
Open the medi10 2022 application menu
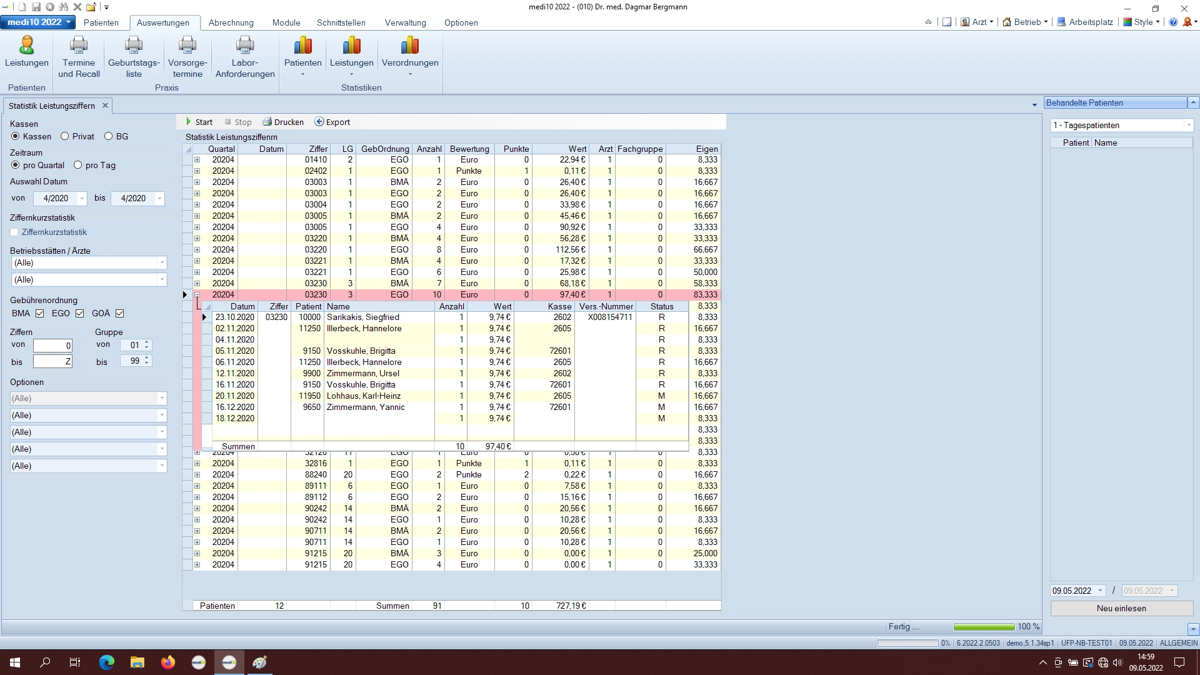point(38,22)
